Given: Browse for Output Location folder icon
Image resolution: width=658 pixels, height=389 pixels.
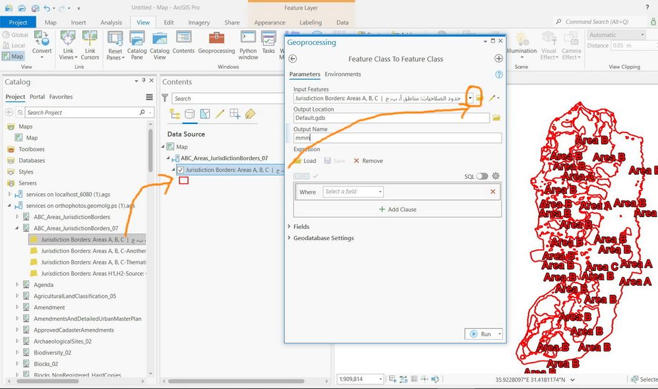Looking at the screenshot, I should (496, 118).
